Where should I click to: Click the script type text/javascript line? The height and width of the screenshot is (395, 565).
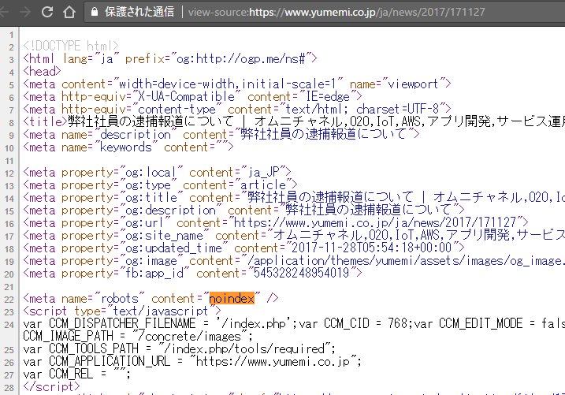point(122,311)
